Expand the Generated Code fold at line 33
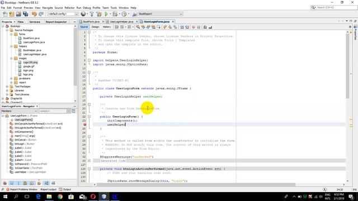 tap(89, 161)
